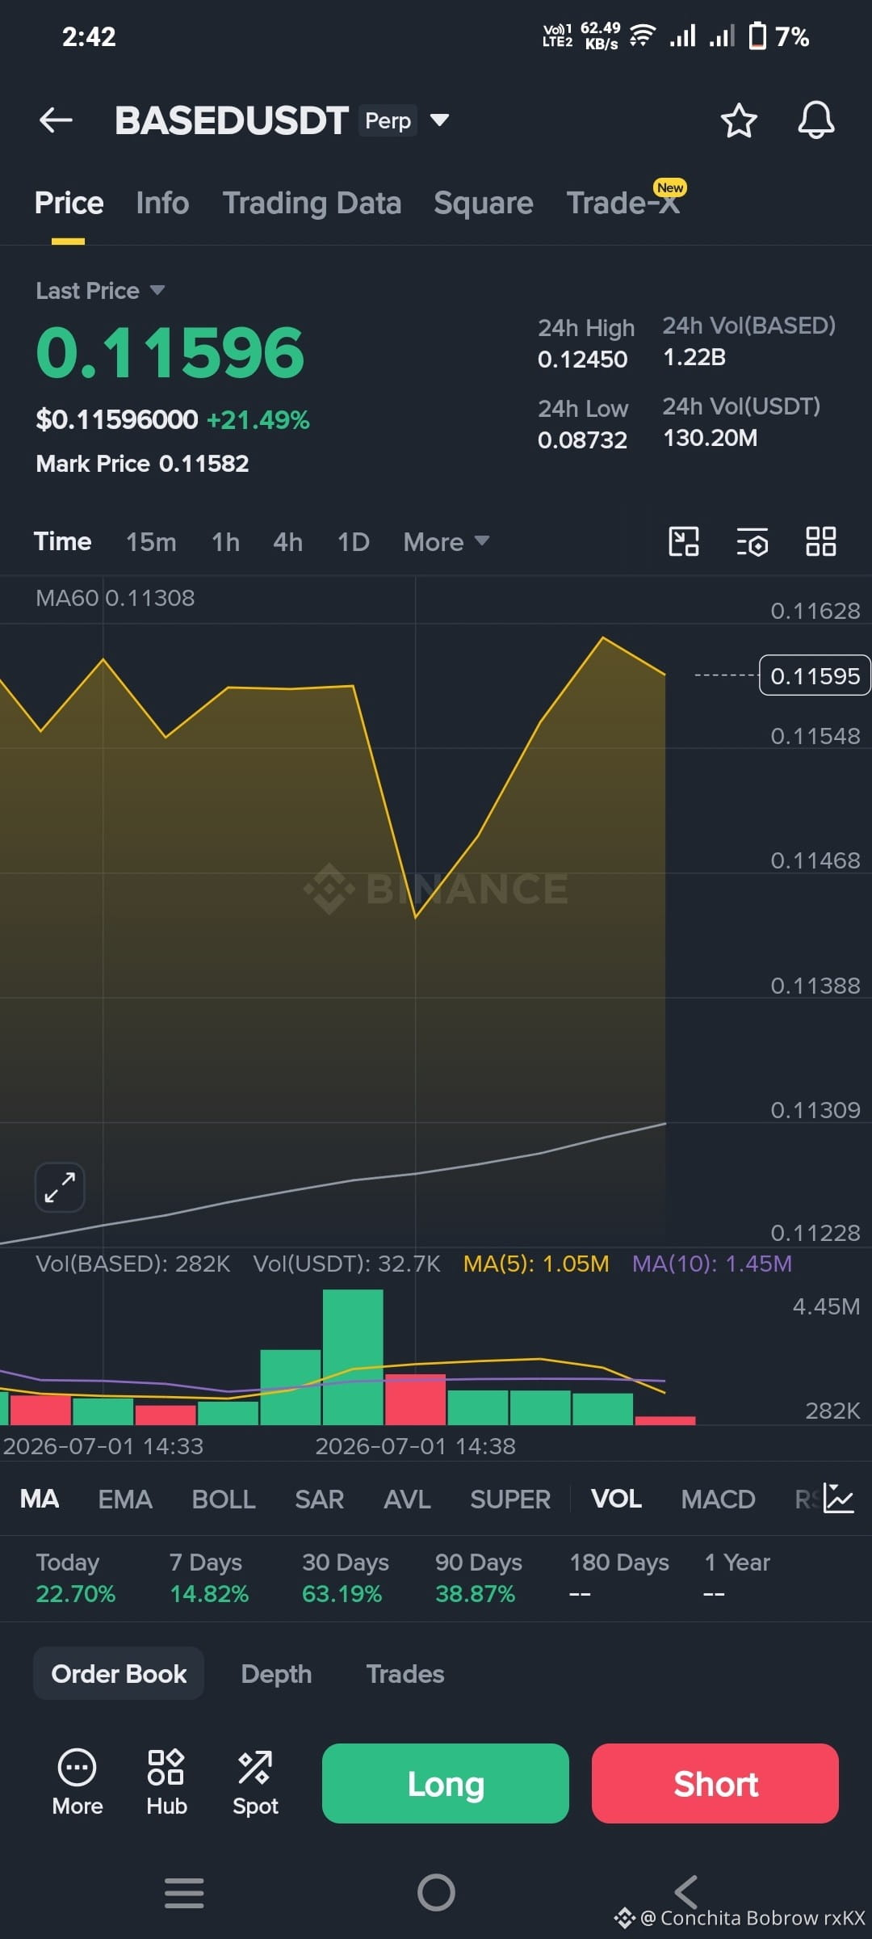This screenshot has width=872, height=1939.
Task: Toggle the EMA indicator
Action: tap(125, 1499)
